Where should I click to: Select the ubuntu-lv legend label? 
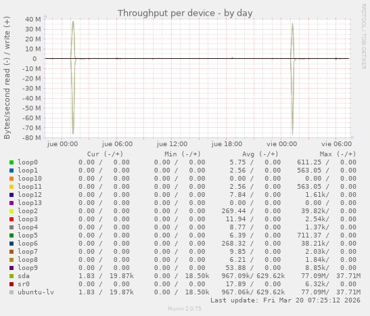tap(36, 292)
